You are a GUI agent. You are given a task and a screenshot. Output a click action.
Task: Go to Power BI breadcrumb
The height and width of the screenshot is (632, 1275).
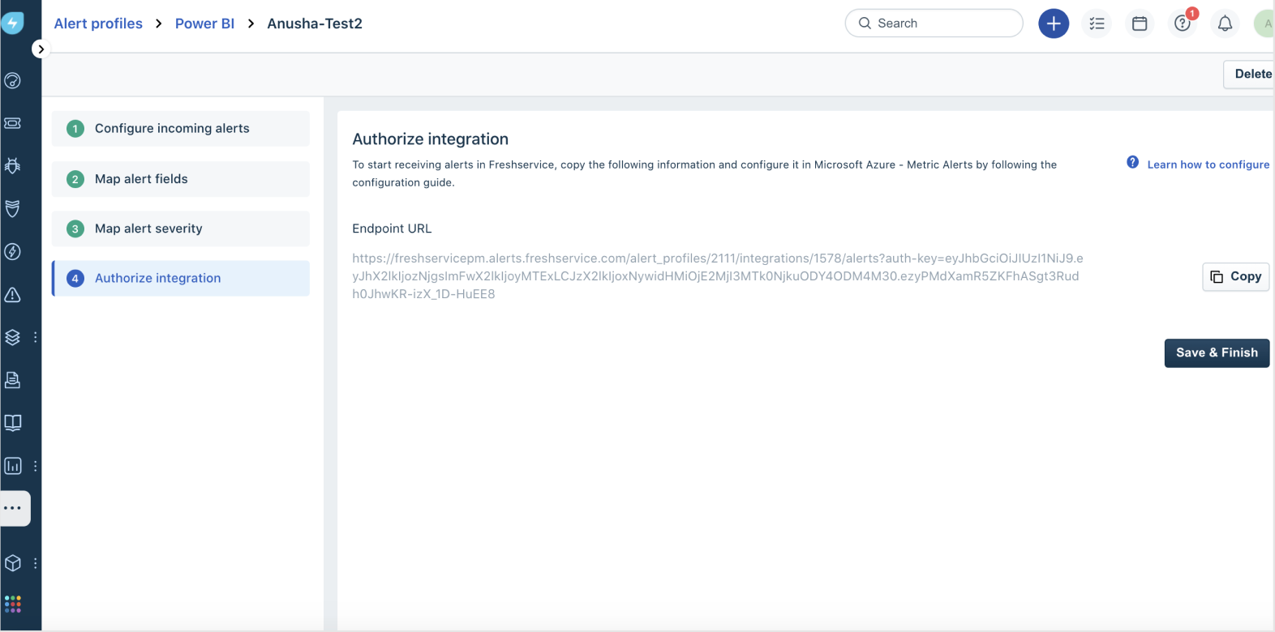204,23
